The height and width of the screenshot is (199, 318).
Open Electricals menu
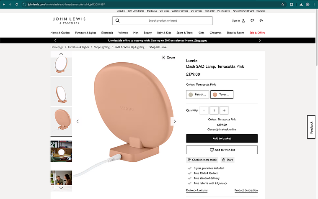click(107, 33)
